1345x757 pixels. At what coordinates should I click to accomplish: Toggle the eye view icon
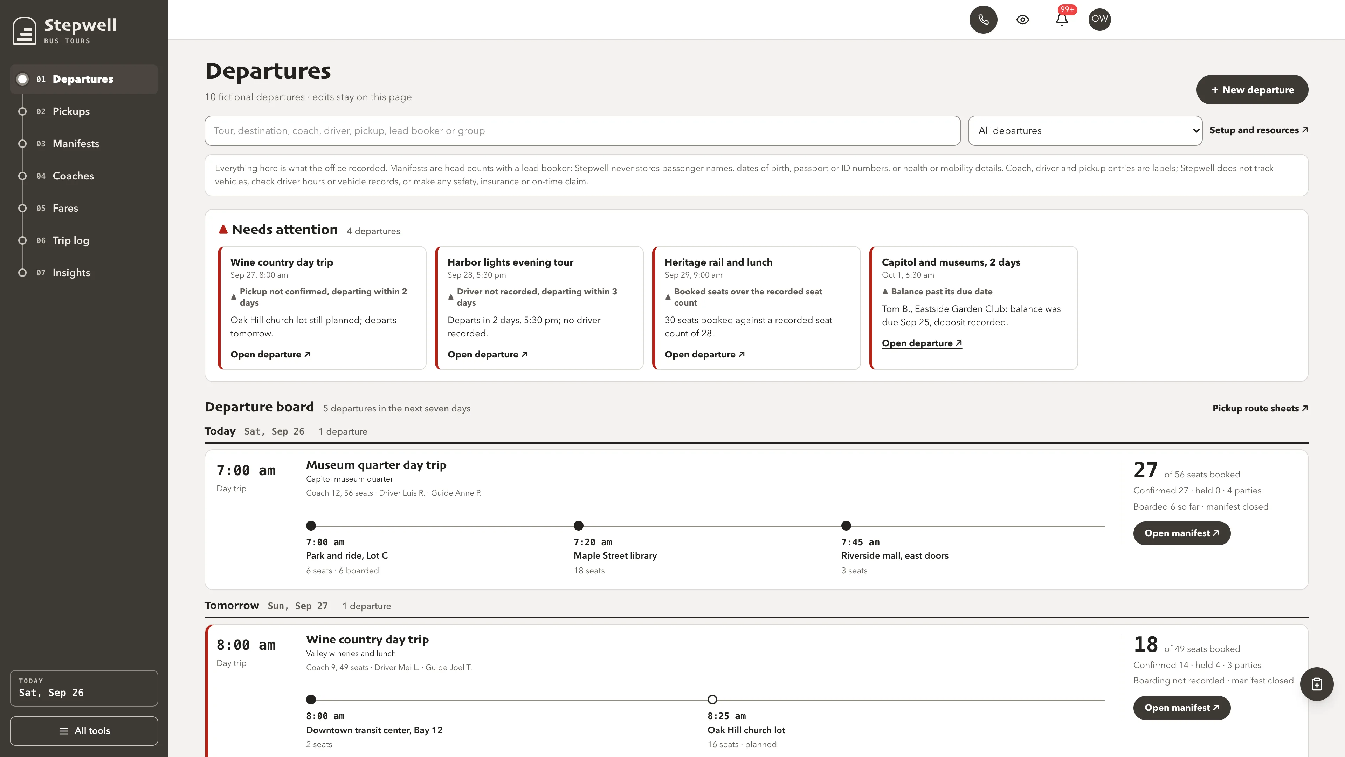(x=1022, y=19)
